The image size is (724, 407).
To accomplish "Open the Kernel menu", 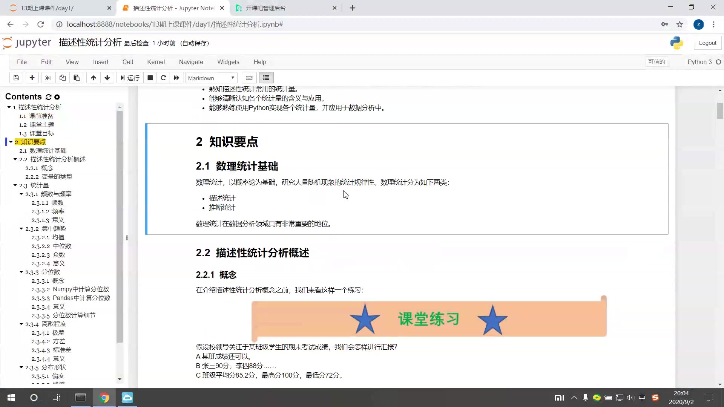I will (156, 62).
